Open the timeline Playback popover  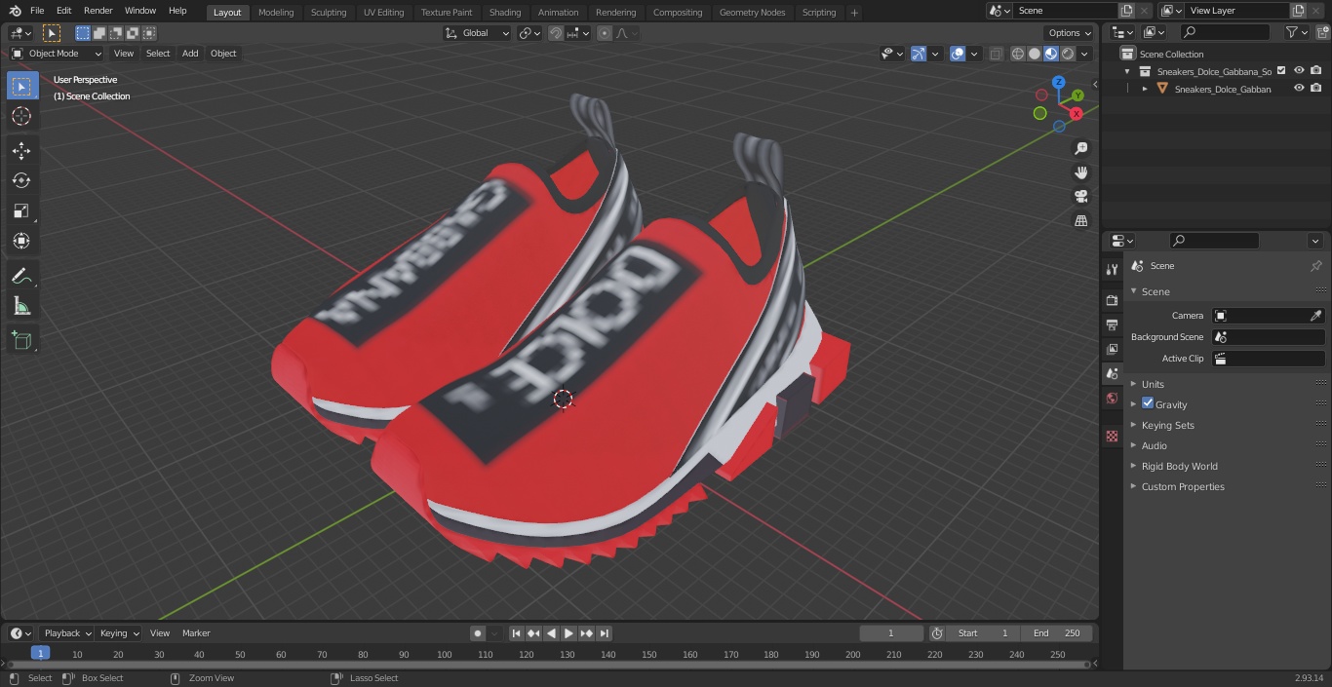coord(67,633)
